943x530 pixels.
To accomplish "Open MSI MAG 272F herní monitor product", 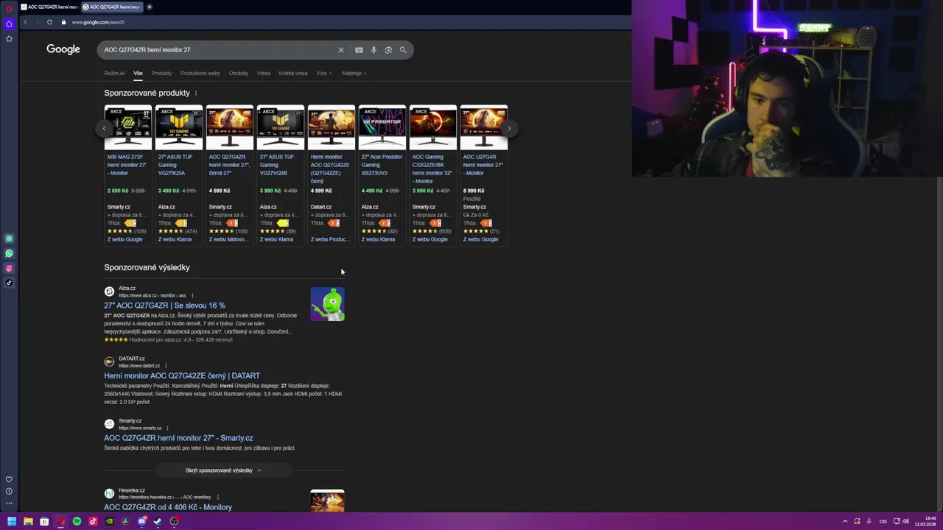I will point(127,165).
